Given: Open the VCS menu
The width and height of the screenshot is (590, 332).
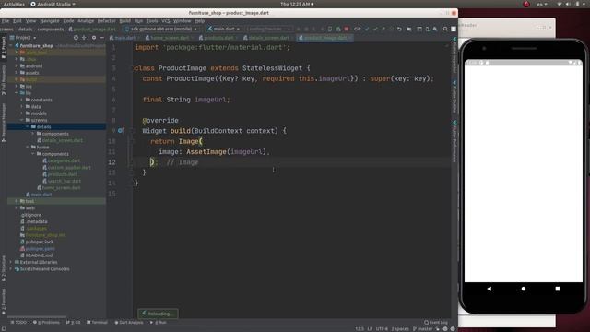Looking at the screenshot, I should coord(166,21).
